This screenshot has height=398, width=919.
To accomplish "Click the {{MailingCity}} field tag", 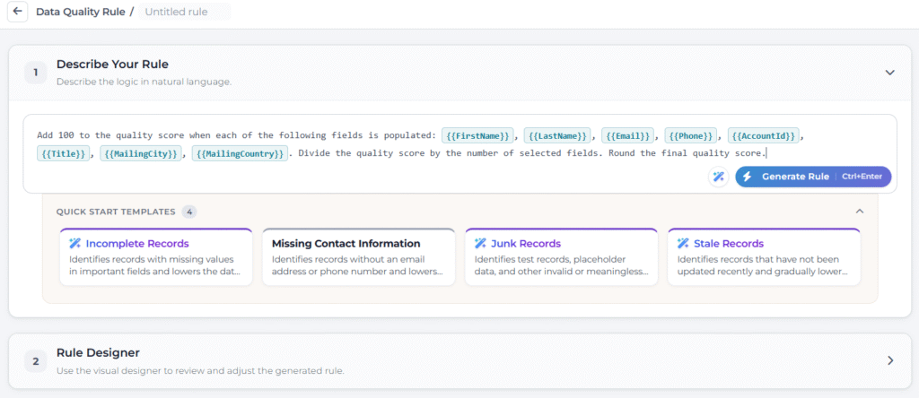I will (x=141, y=154).
